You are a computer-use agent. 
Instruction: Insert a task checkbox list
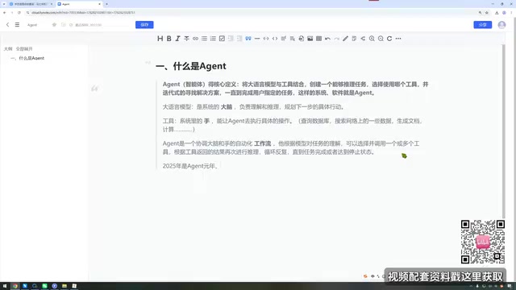point(222,39)
